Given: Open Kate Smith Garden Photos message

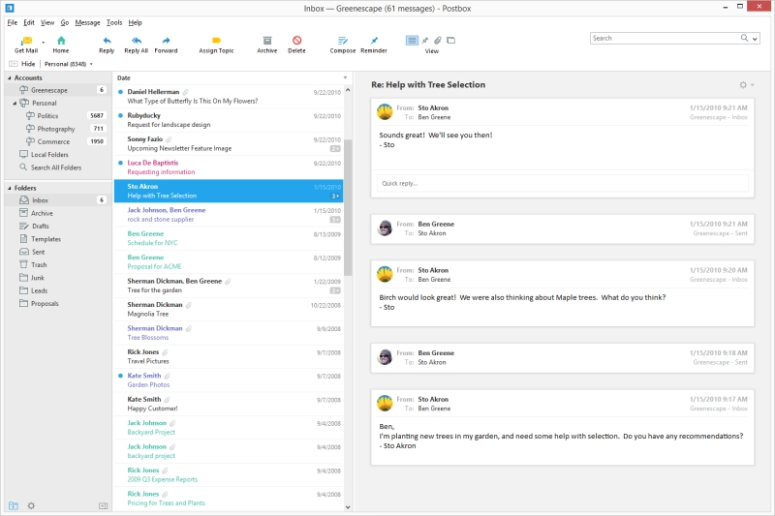Looking at the screenshot, I should click(x=229, y=380).
